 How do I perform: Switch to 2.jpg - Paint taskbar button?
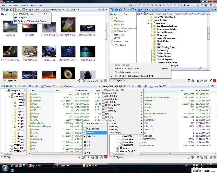68,165
